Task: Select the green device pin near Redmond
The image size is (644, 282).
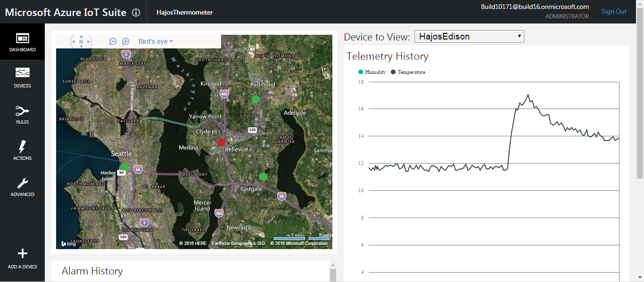Action: (256, 99)
